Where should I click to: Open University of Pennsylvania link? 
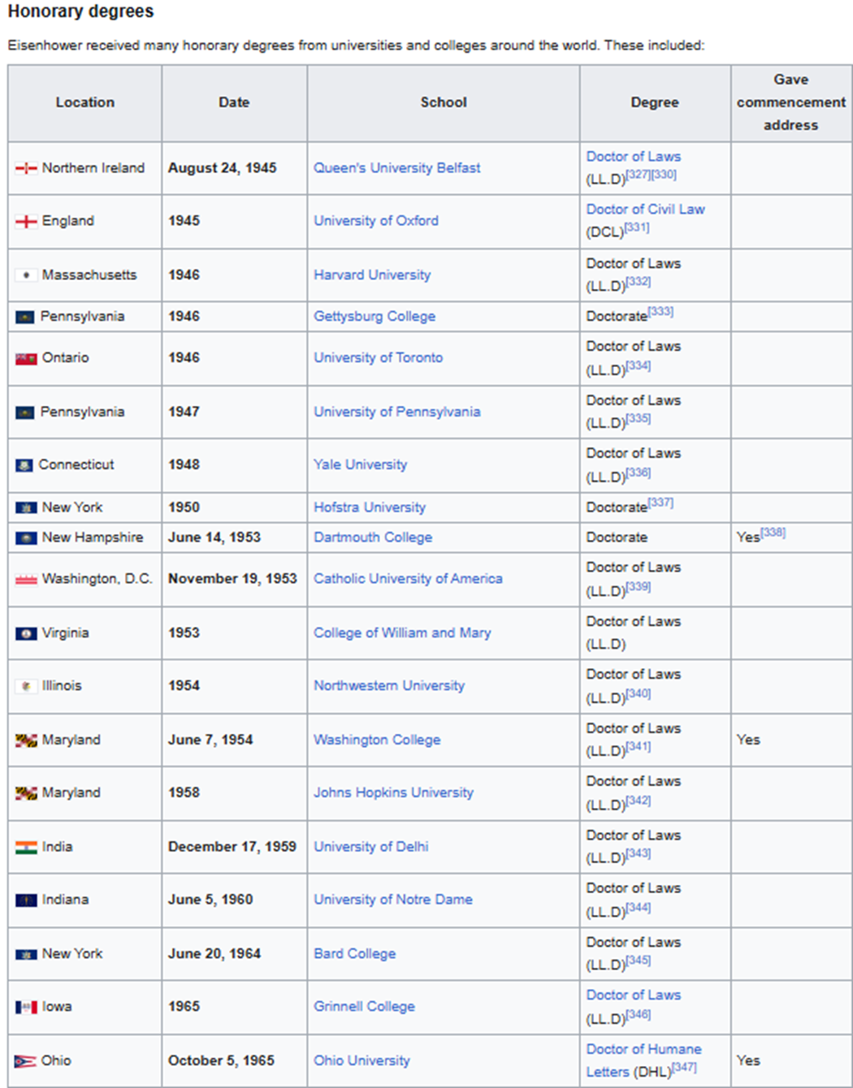pos(396,412)
